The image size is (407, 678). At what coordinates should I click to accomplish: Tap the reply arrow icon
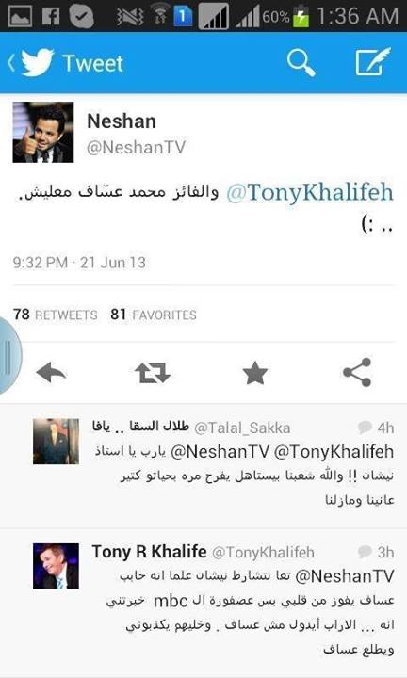click(51, 372)
